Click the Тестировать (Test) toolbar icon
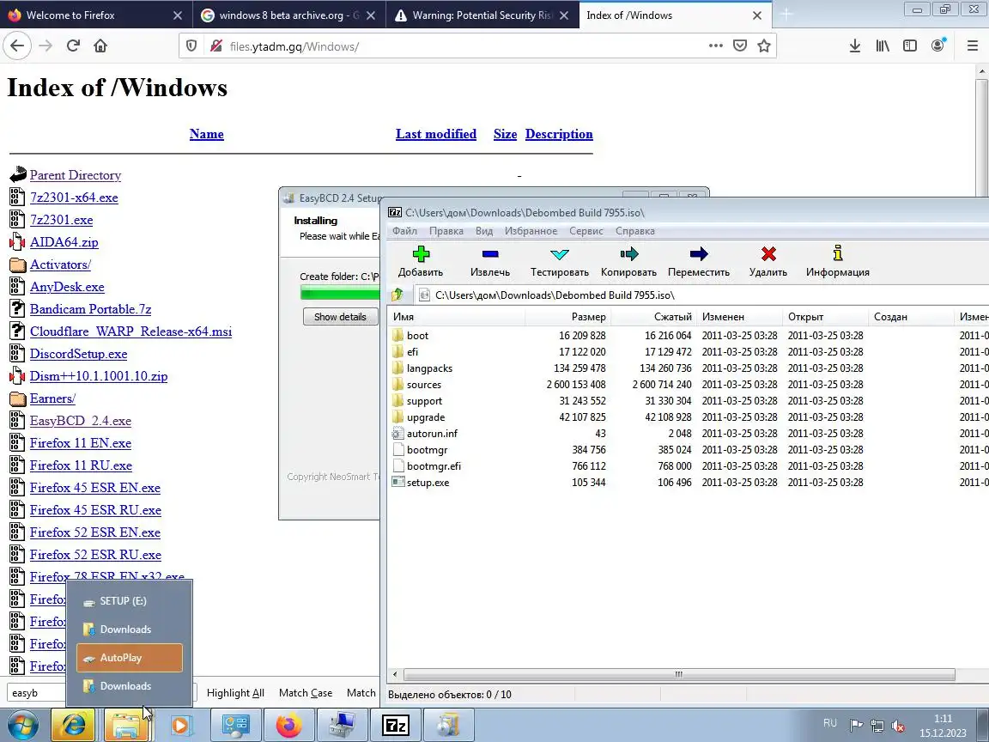The width and height of the screenshot is (989, 742). [560, 254]
